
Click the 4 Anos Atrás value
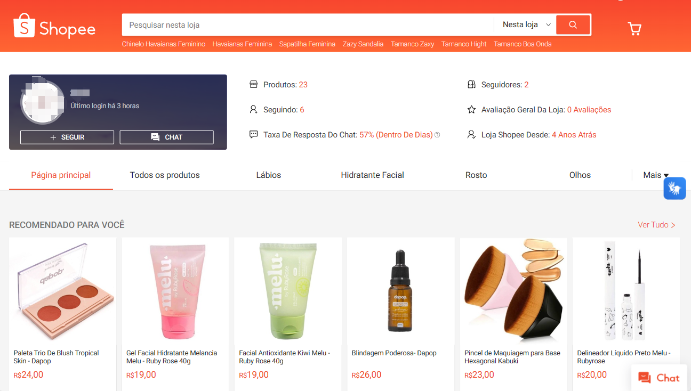574,135
